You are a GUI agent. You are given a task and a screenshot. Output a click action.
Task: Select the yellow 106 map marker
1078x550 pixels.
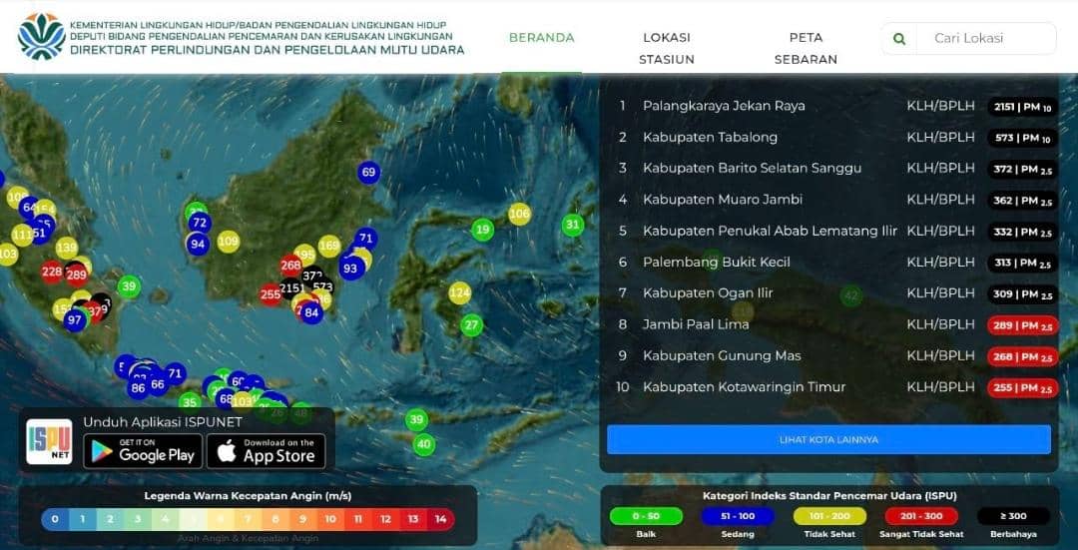pyautogui.click(x=519, y=214)
